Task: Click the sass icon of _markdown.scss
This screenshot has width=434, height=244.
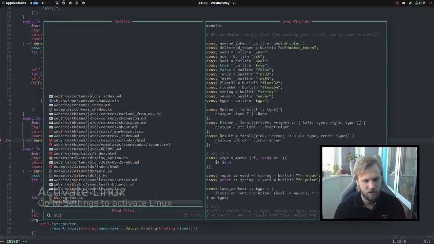Action: (51, 131)
